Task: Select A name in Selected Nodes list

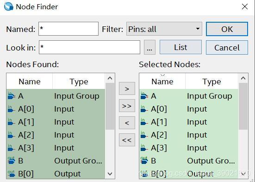Action: [x=154, y=96]
